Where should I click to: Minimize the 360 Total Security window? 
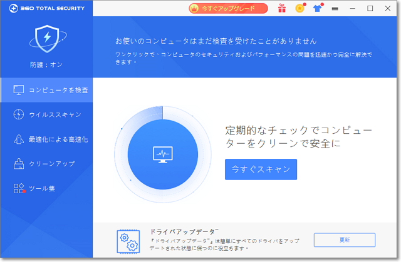pyautogui.click(x=352, y=9)
